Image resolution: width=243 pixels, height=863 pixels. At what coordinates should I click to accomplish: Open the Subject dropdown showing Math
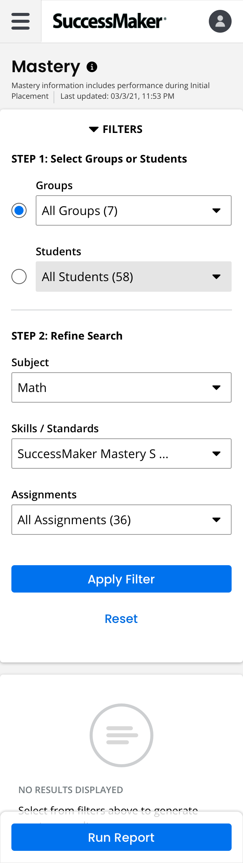tap(121, 387)
